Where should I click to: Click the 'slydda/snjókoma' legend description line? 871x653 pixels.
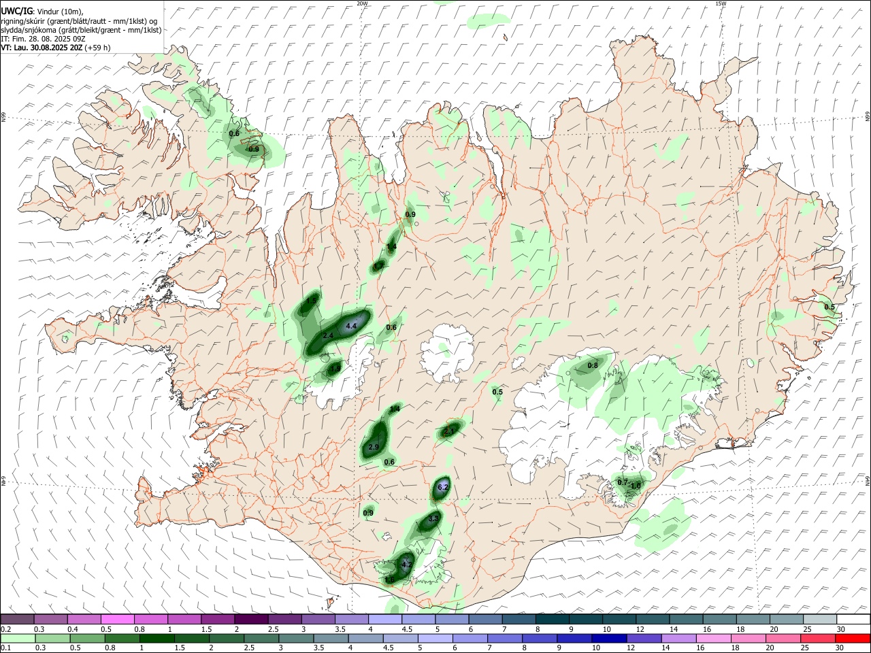click(x=81, y=30)
